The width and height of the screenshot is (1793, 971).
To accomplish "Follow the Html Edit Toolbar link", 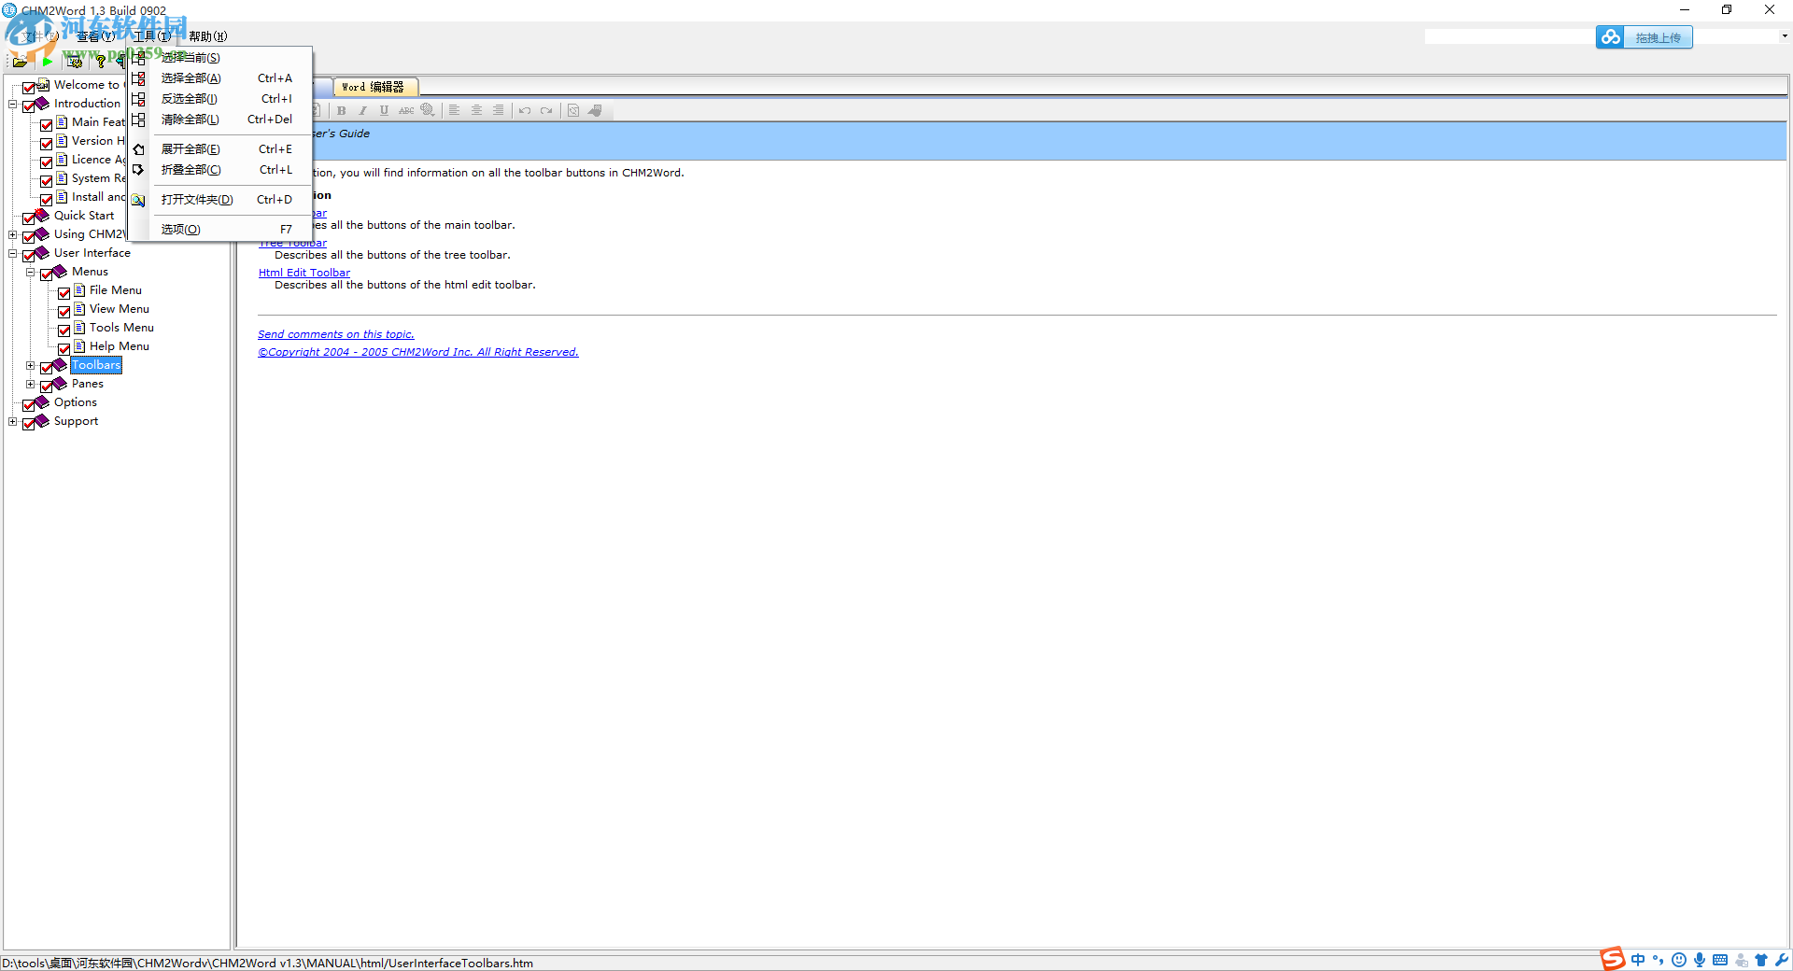I will [x=304, y=273].
